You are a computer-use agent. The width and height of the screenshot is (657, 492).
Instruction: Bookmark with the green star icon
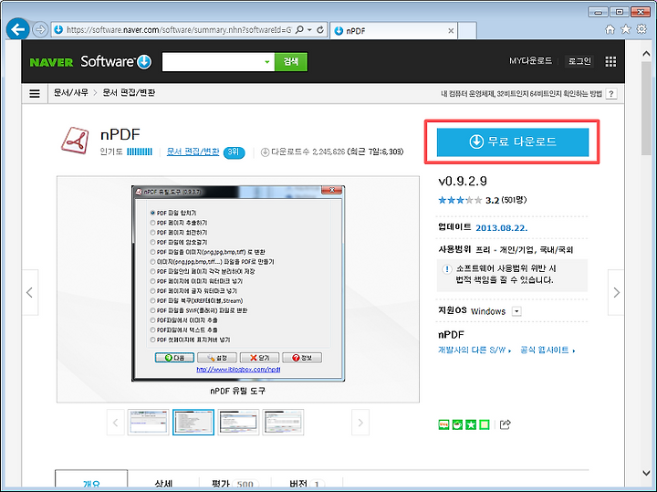tap(471, 424)
